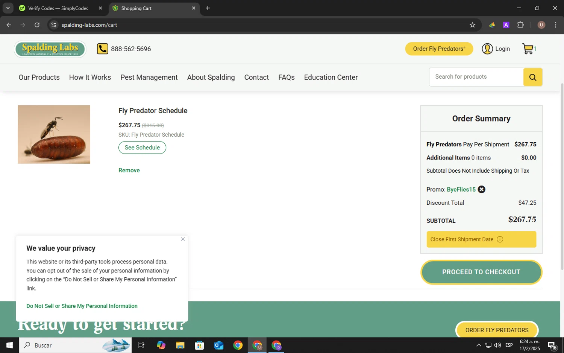Open the user profile avatar in Chrome

[541, 25]
